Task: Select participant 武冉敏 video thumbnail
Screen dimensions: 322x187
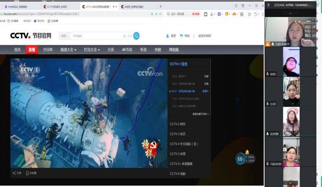Action: (291, 122)
